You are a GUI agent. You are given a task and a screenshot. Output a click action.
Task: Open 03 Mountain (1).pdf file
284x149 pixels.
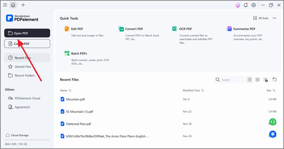[x=79, y=112]
